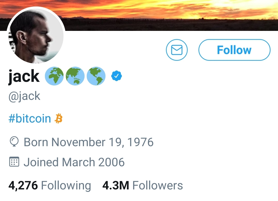
Task: Click the Asia-Australia globe emoji
Action: point(75,76)
